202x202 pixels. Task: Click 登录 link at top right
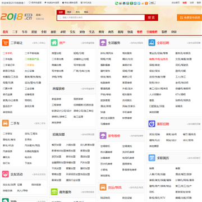199,3
